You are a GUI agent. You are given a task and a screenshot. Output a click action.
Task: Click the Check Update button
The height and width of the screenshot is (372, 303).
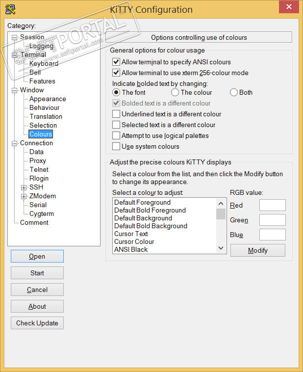[x=37, y=323]
